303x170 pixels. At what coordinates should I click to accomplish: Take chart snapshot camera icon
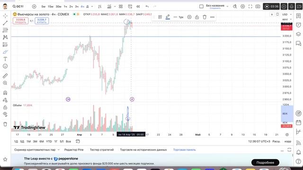(258, 7)
